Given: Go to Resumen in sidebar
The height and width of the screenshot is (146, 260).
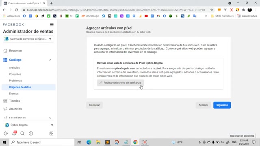Looking at the screenshot, I should click(15, 51).
